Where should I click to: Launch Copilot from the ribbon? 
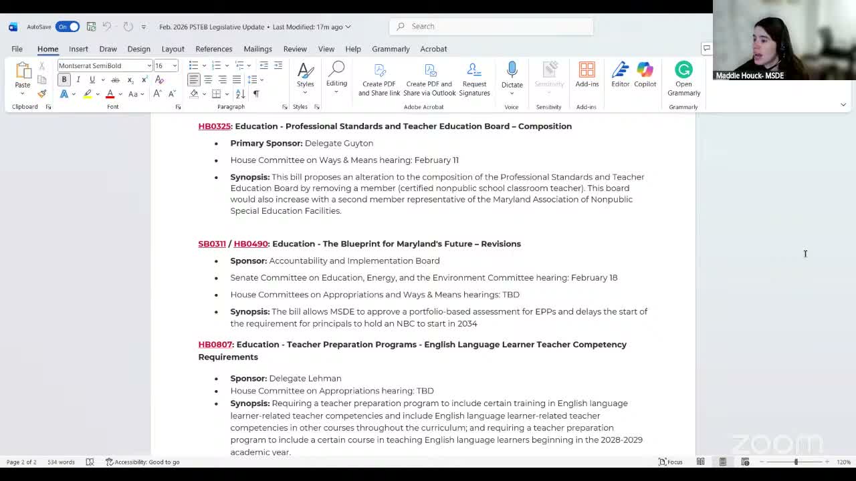click(645, 74)
